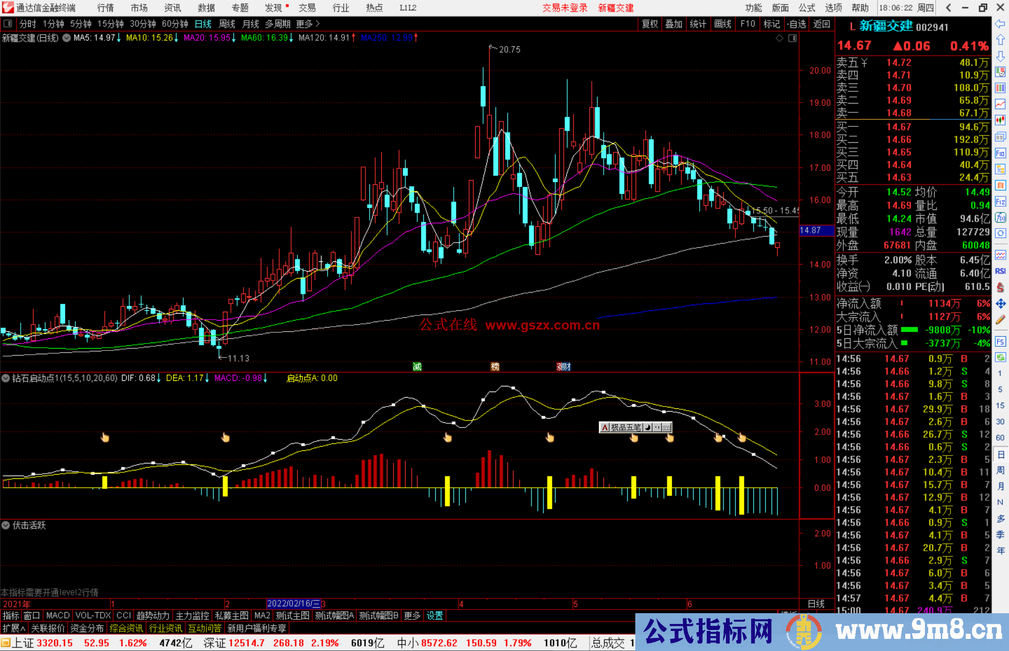This screenshot has height=651, width=1009.
Task: Expand the 更多 periods dropdown in toolbar
Action: [x=307, y=24]
